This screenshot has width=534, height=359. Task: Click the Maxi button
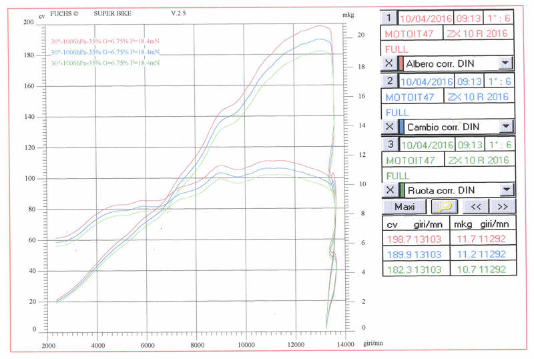pos(405,206)
